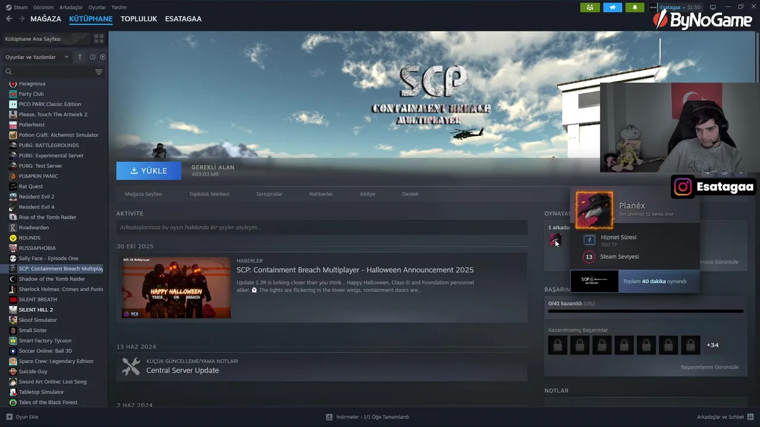Open Friends and Chat icon
The image size is (760, 427).
[750, 417]
